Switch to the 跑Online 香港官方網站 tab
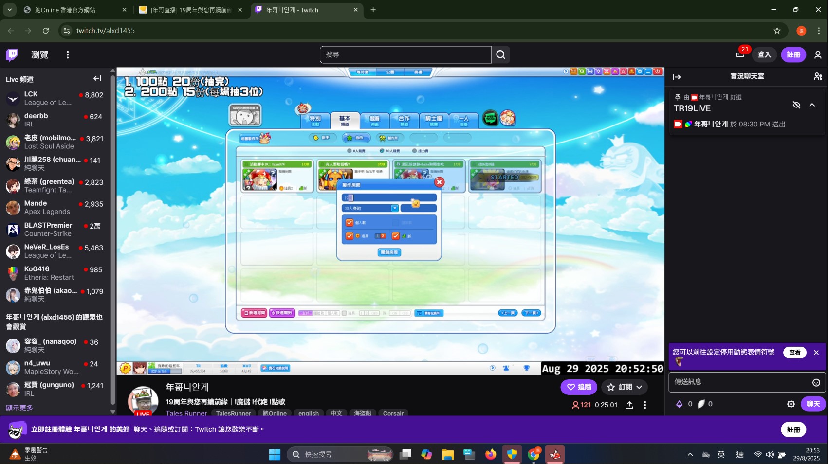Viewport: 828px width, 464px height. (x=73, y=10)
